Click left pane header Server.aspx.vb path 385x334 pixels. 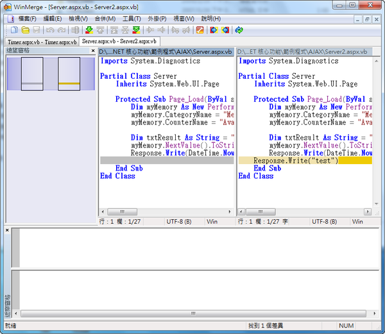coord(166,52)
